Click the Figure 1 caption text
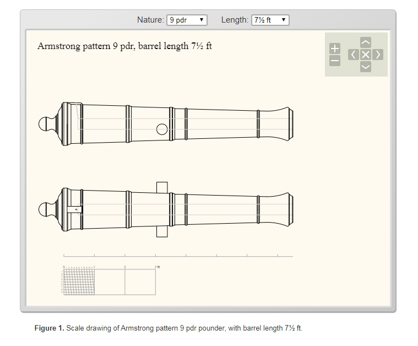Image resolution: width=418 pixels, height=346 pixels. point(168,328)
